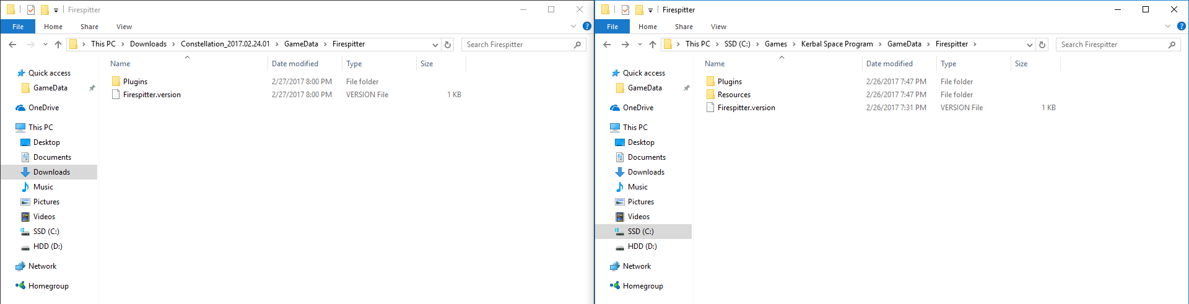Open the Homegroup icon in right sidebar
Viewport: 1189px width, 304px height.
coord(615,286)
